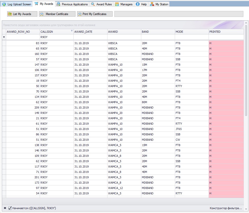Remove the filter with the X icon
Screen dimensions: 249x213
(5, 208)
